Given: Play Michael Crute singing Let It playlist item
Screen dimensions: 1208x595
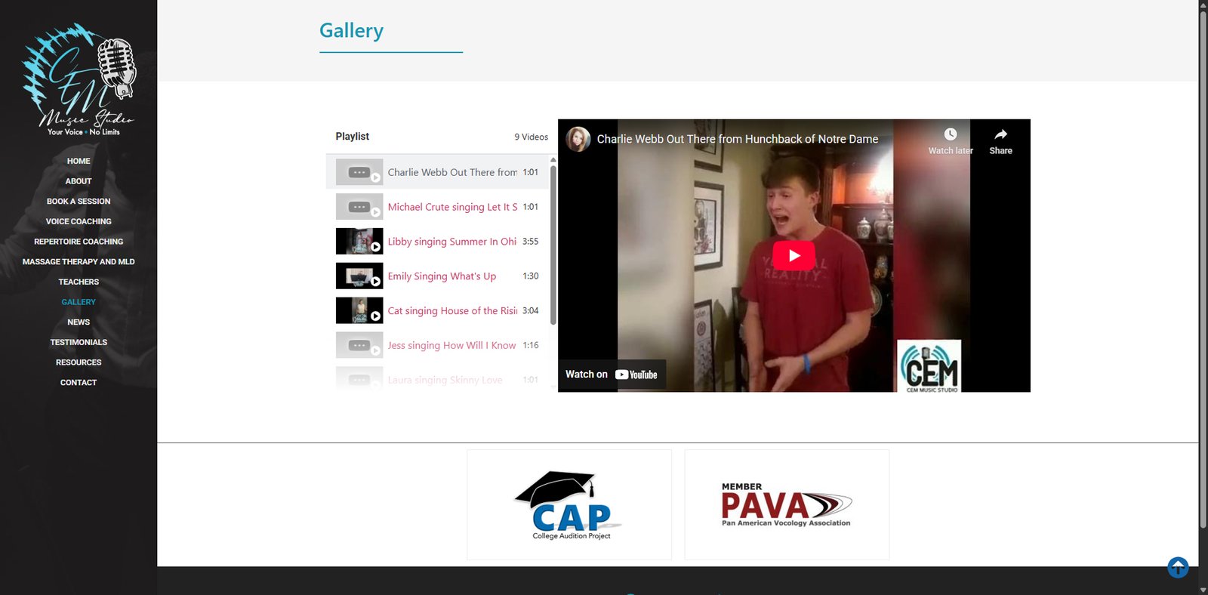Looking at the screenshot, I should click(x=452, y=207).
